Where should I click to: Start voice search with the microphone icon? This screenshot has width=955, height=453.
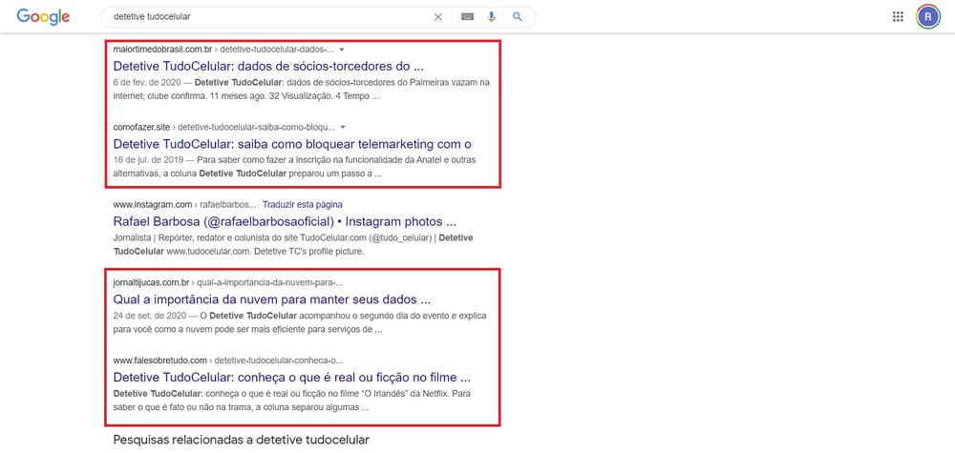click(492, 17)
